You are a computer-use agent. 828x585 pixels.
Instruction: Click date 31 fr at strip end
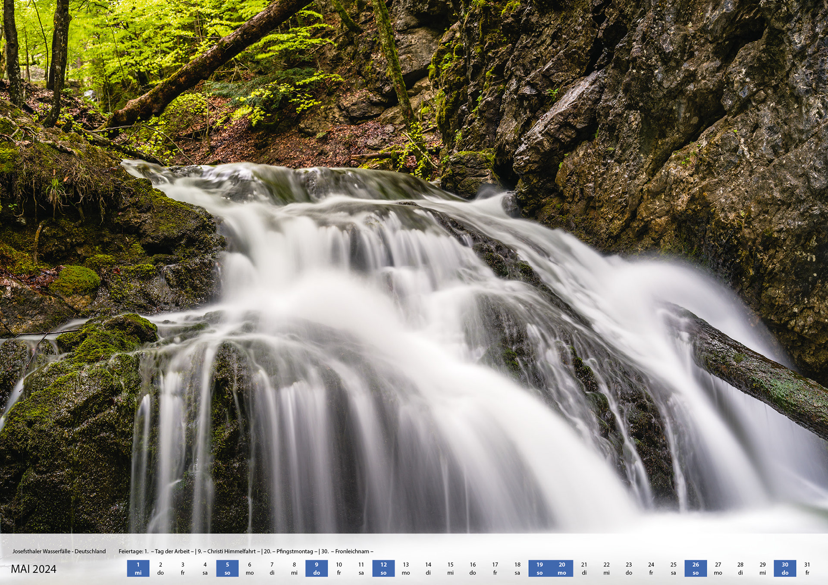point(807,568)
